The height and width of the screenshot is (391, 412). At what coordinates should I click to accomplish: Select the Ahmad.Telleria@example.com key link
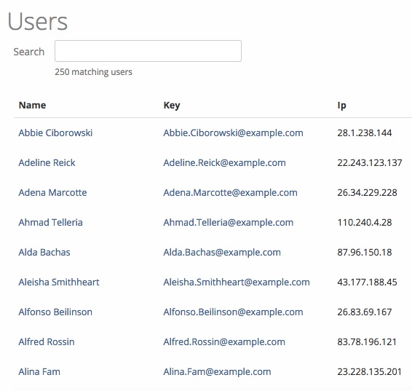229,222
